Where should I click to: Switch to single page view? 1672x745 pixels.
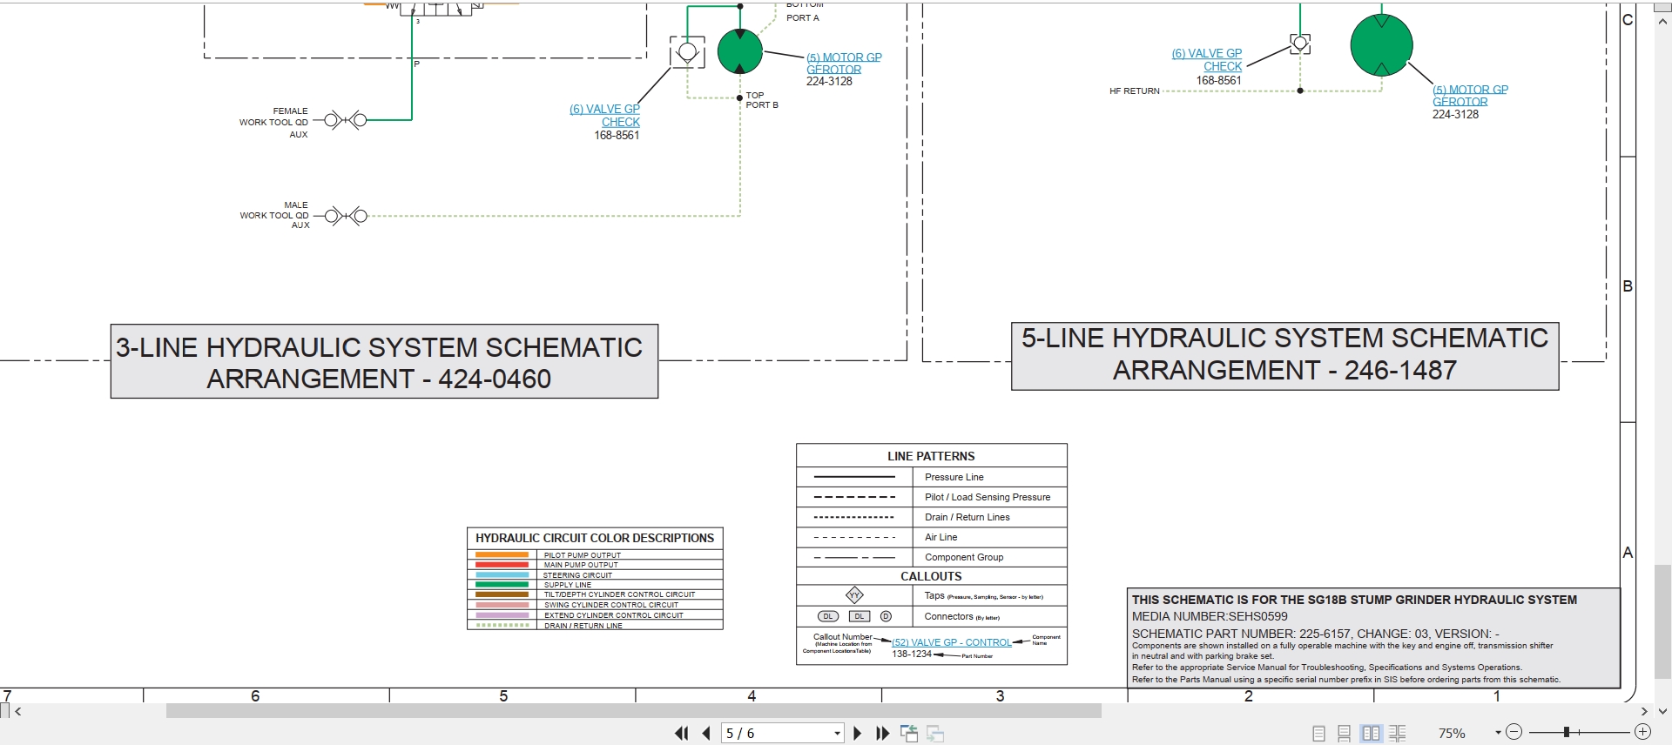1318,734
